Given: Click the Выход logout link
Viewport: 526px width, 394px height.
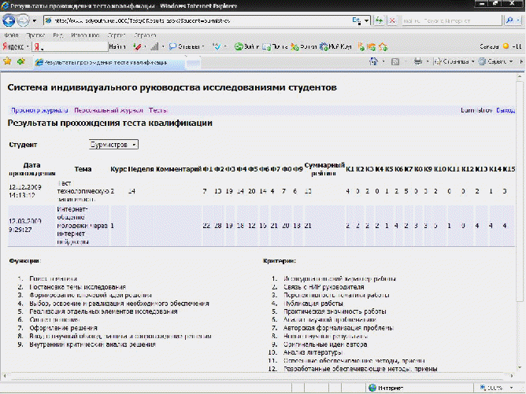Looking at the screenshot, I should 506,111.
